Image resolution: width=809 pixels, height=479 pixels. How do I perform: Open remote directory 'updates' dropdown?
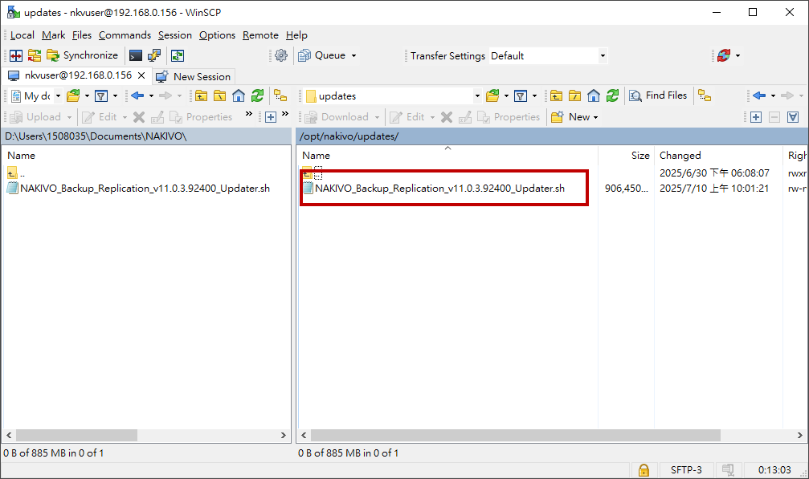pyautogui.click(x=477, y=95)
